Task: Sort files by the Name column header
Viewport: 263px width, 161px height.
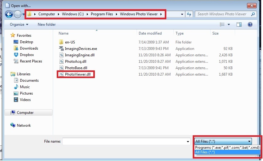Action: (x=64, y=33)
